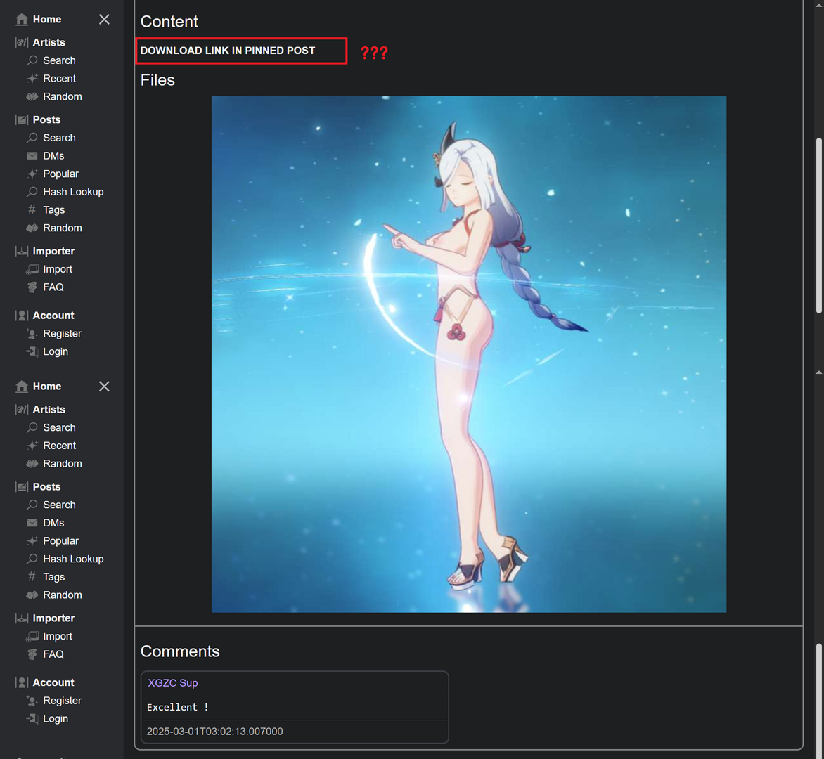Image resolution: width=824 pixels, height=759 pixels.
Task: Open Artists heading link in lower sidebar menu
Action: tap(49, 410)
